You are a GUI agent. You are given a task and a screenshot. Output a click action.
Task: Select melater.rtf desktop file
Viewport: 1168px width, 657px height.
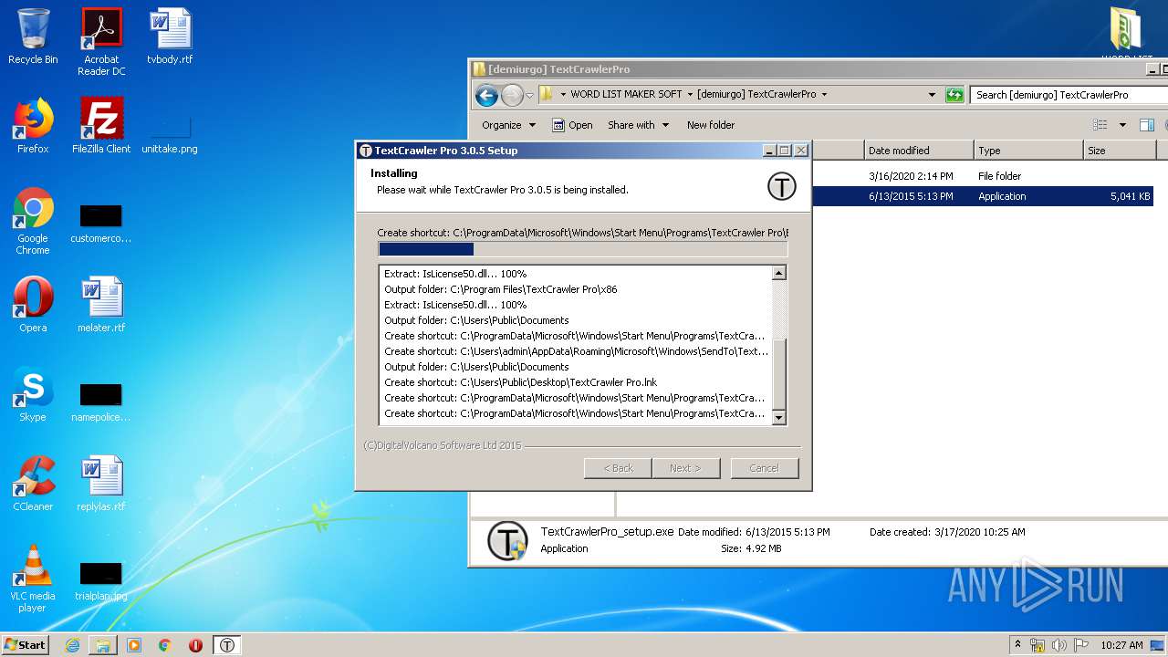tap(101, 305)
